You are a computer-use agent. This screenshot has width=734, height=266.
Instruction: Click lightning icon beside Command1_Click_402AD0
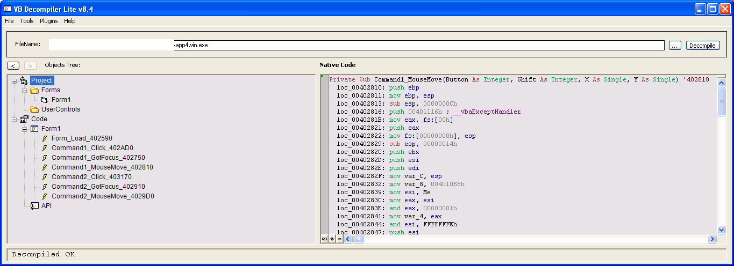45,148
